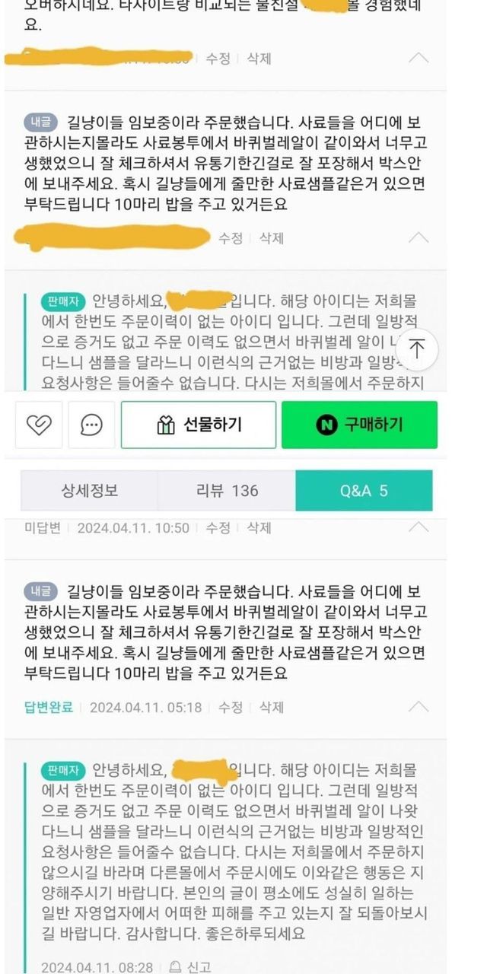
Task: Tap the heart wishlist icon
Action: pyautogui.click(x=39, y=425)
